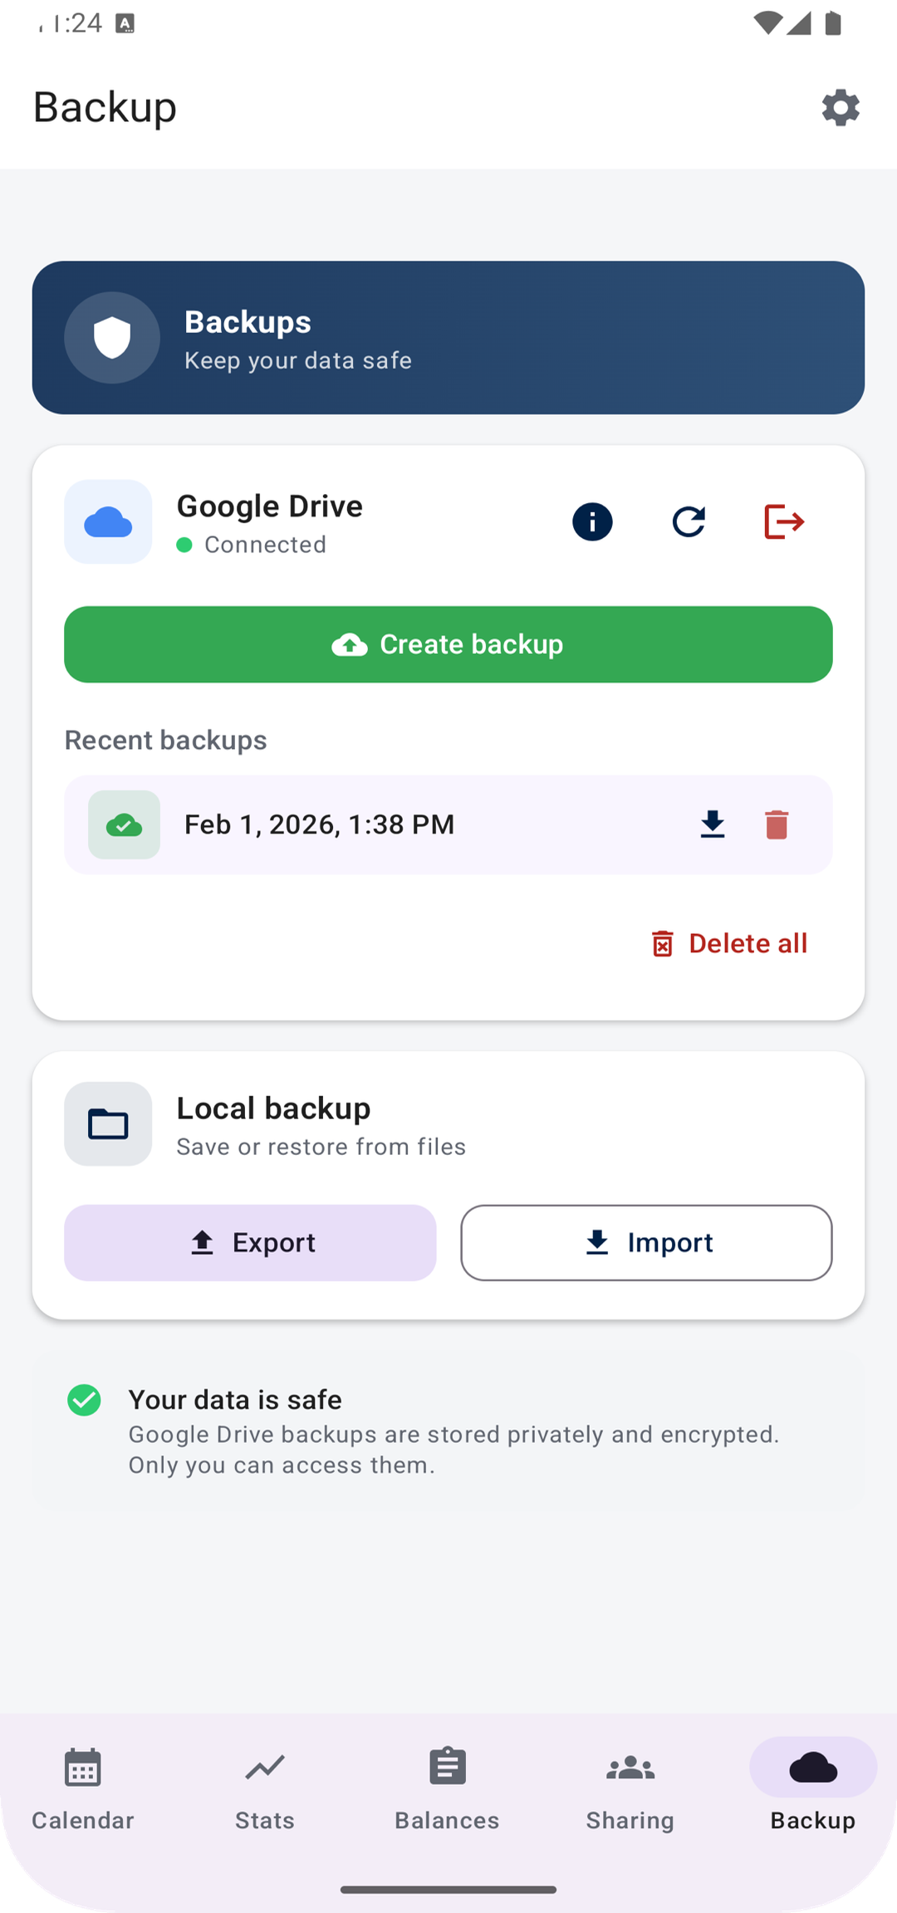The width and height of the screenshot is (897, 1913).
Task: Refresh Google Drive backups list
Action: click(689, 522)
